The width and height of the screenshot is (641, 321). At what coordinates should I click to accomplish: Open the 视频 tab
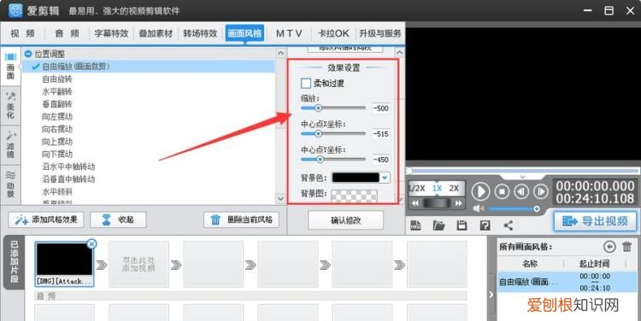[23, 33]
